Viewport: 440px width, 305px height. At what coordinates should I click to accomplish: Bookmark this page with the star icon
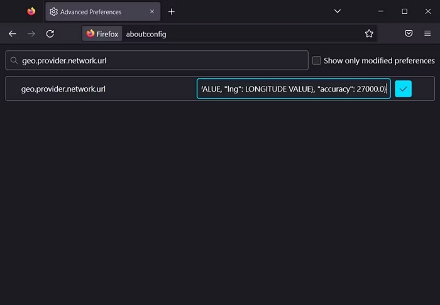click(x=369, y=34)
